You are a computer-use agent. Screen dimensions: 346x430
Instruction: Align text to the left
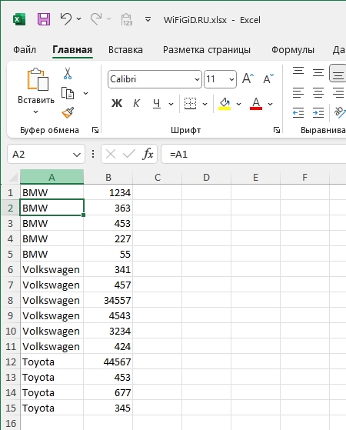pyautogui.click(x=298, y=92)
